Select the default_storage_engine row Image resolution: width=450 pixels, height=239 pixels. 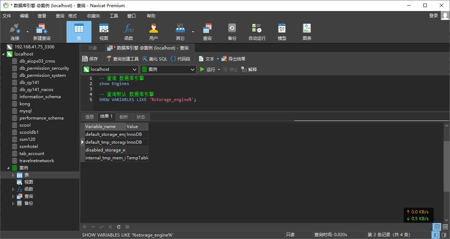115,134
